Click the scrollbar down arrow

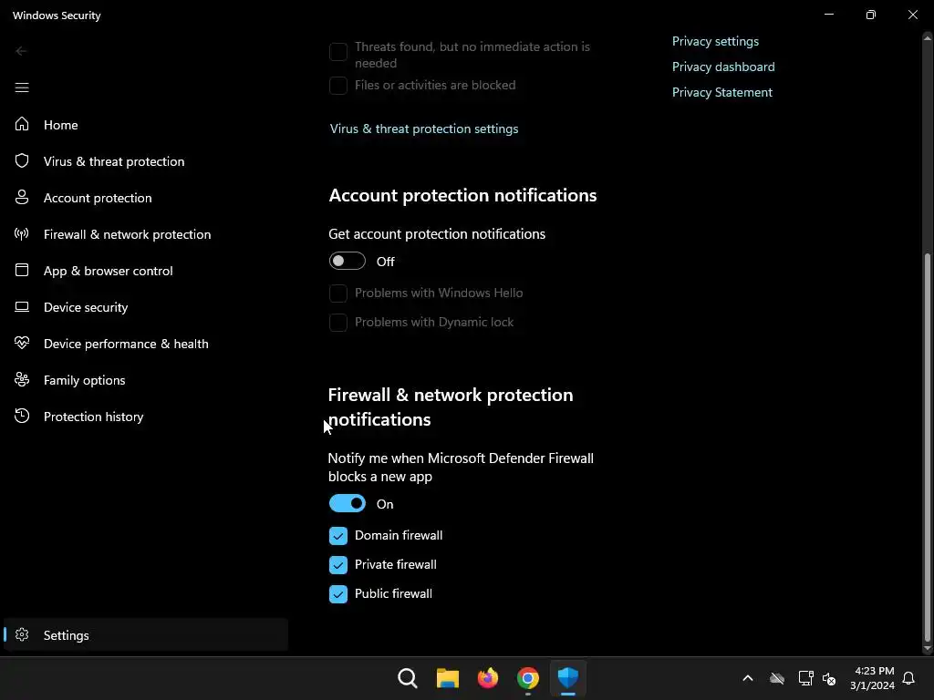point(927,648)
